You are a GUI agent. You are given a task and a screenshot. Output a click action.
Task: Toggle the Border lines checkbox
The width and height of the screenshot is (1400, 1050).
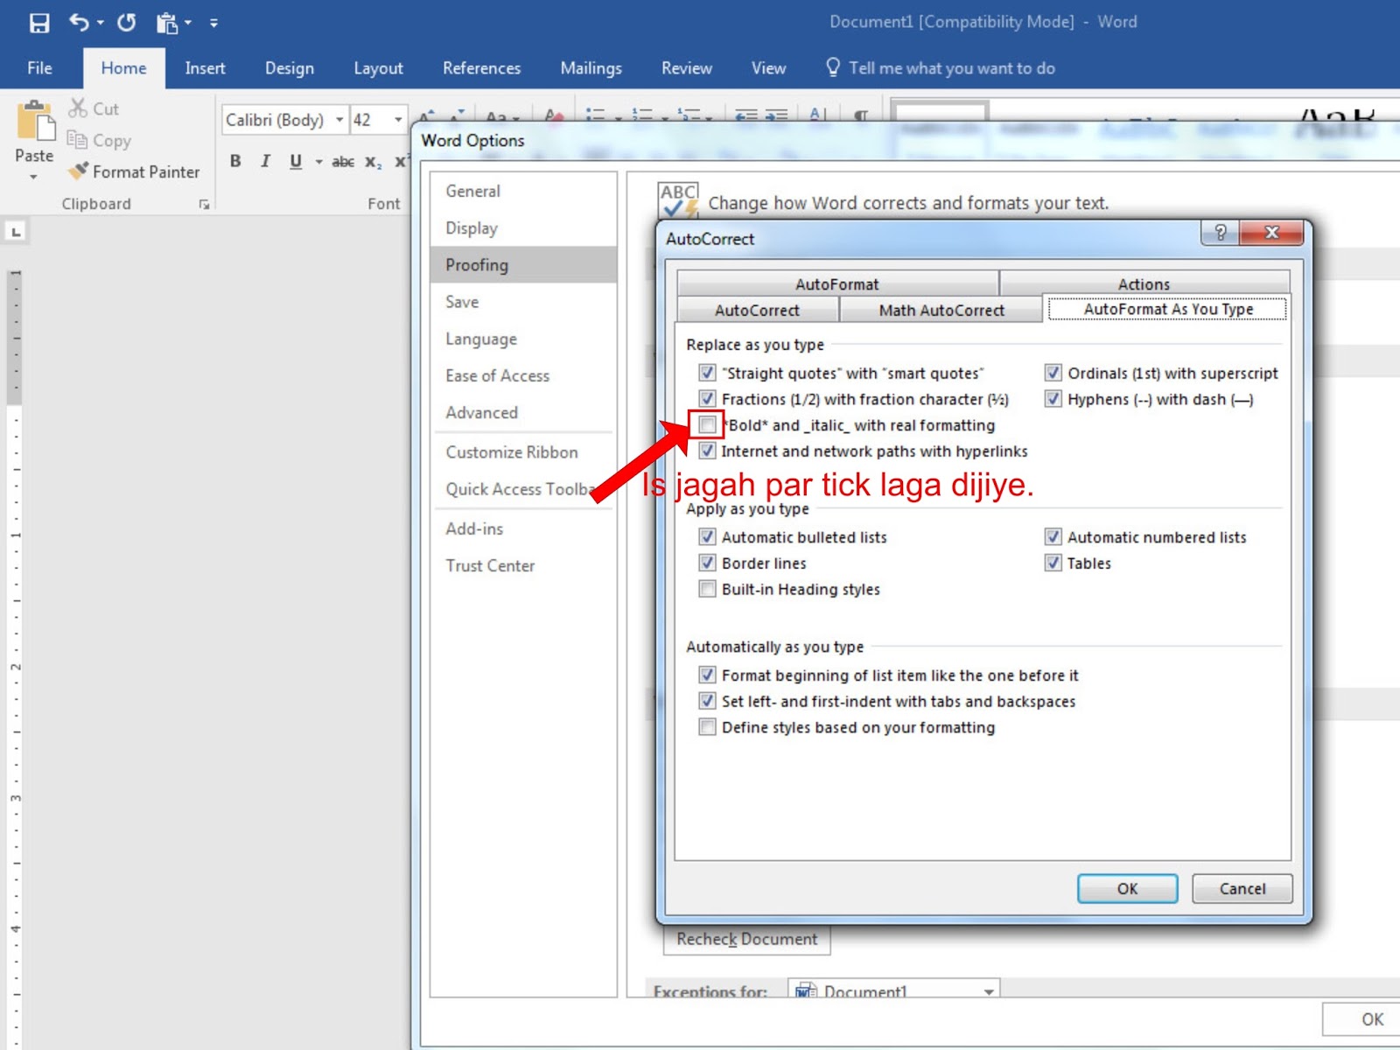707,563
